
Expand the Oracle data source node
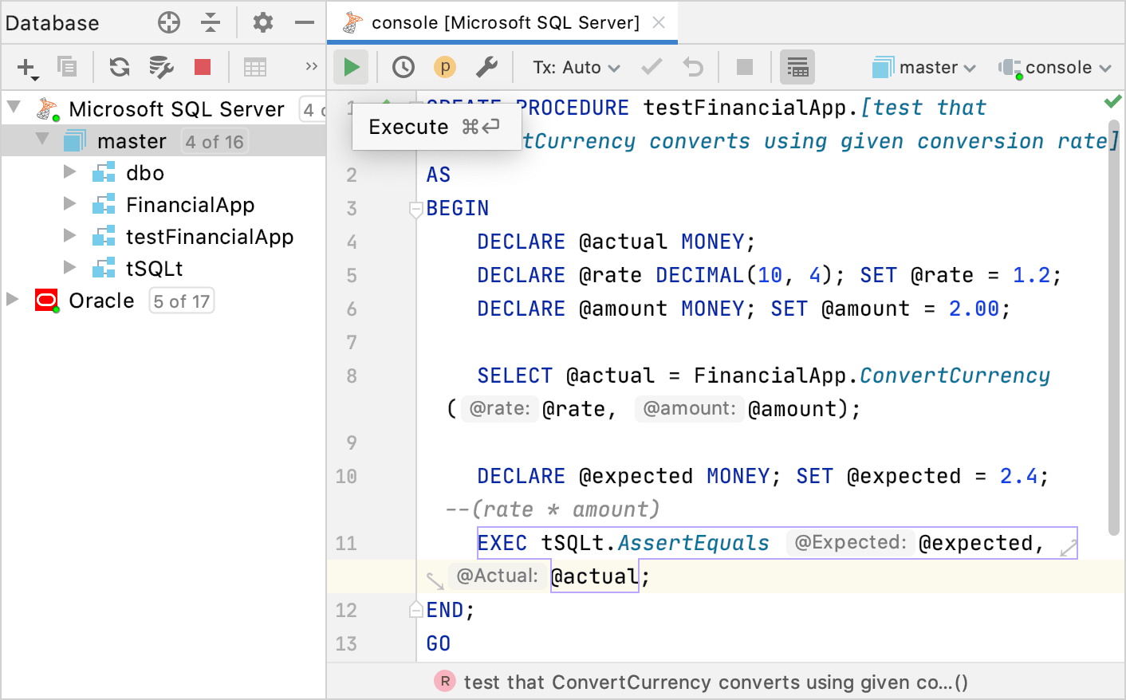11,301
